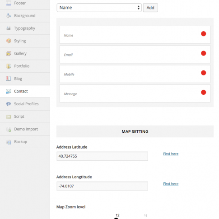The image size is (219, 219).
Task: Remove the Message field with red dot
Action: [x=203, y=93]
